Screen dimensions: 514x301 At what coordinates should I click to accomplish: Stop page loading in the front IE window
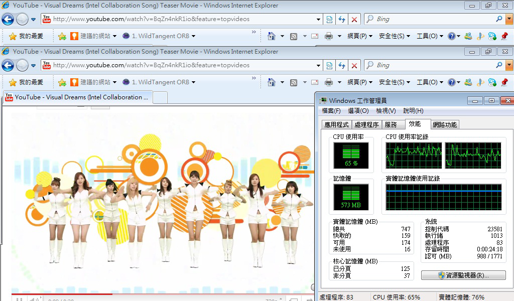[354, 66]
